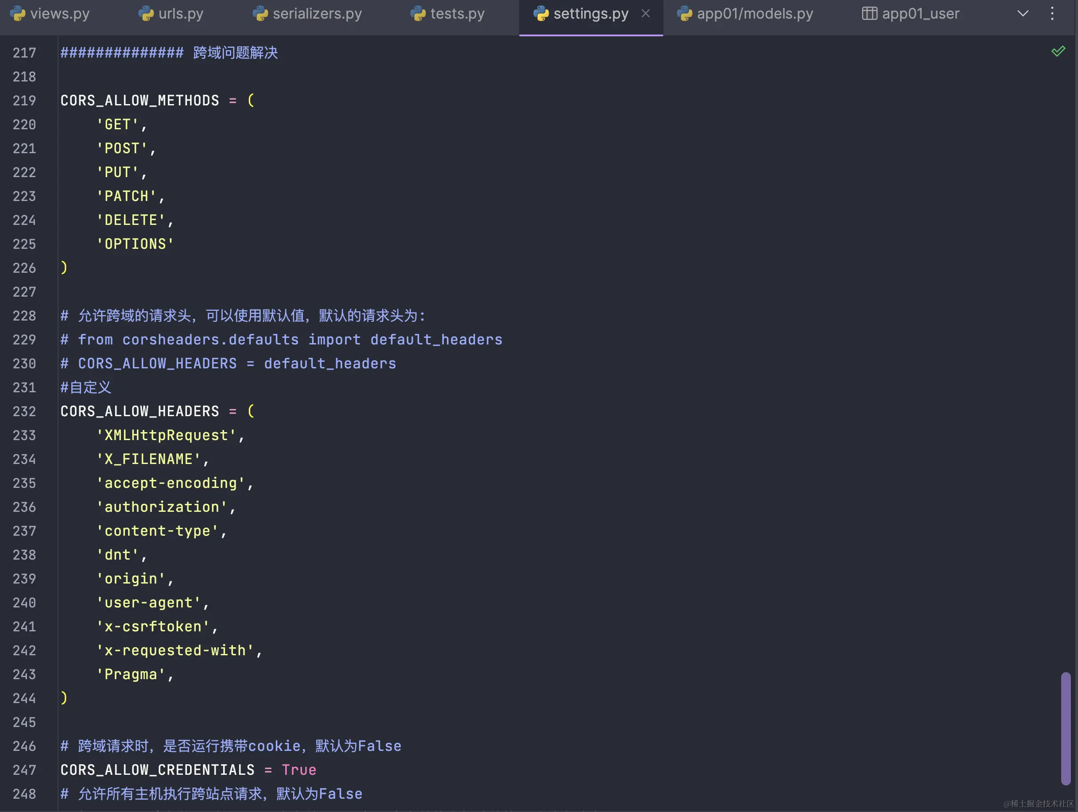Viewport: 1078px width, 812px height.
Task: Click the table icon on app01_user tab
Action: coord(869,14)
